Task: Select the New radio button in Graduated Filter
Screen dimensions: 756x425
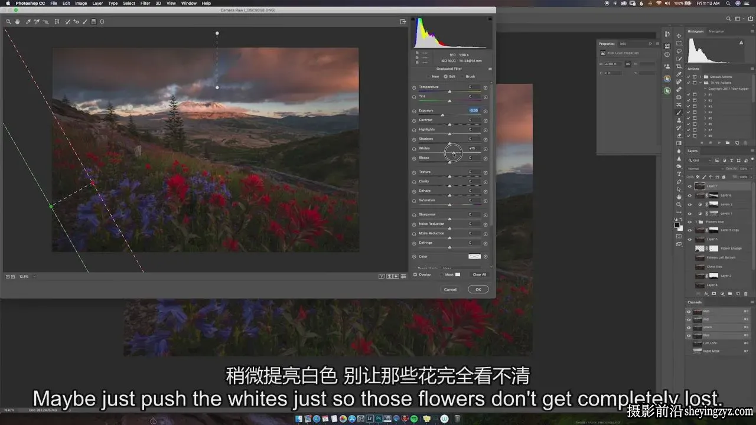Action: coord(429,76)
